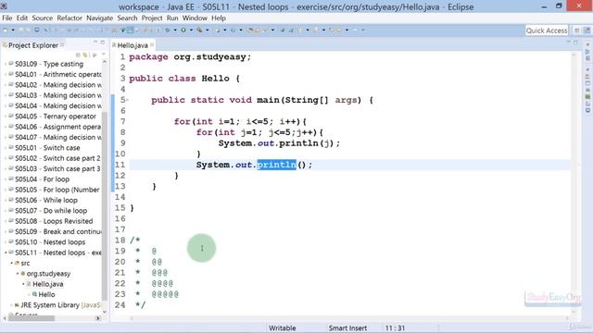This screenshot has height=333, width=593.
Task: Open the Debug launch dropdown arrow
Action: click(x=175, y=31)
